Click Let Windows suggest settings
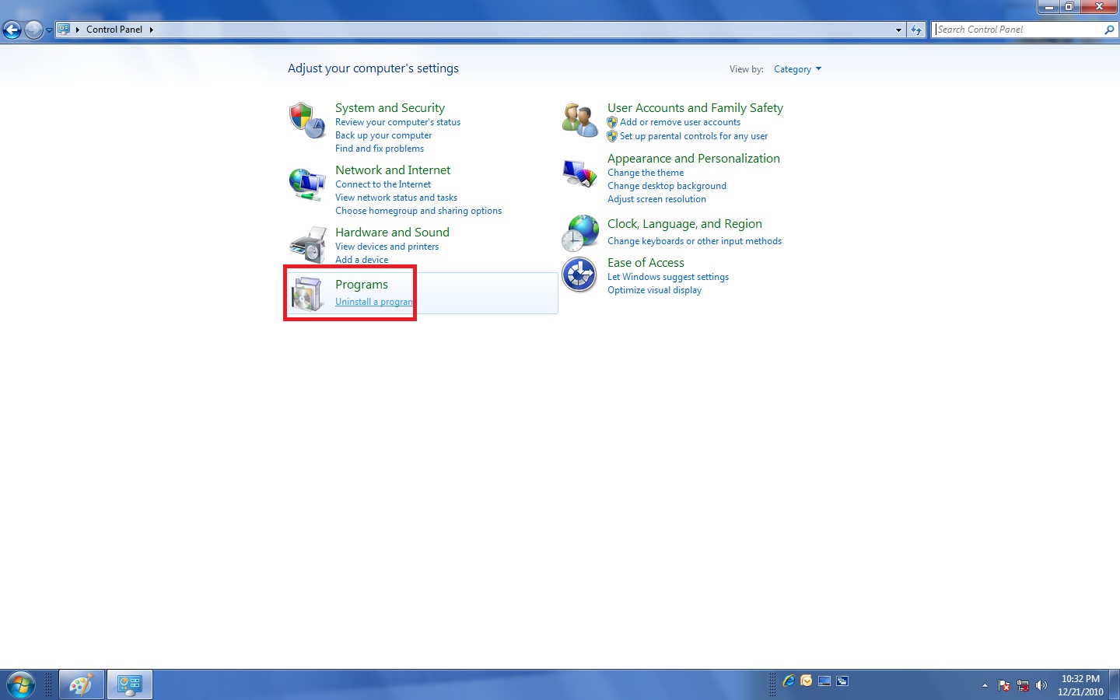The height and width of the screenshot is (700, 1120). (668, 277)
